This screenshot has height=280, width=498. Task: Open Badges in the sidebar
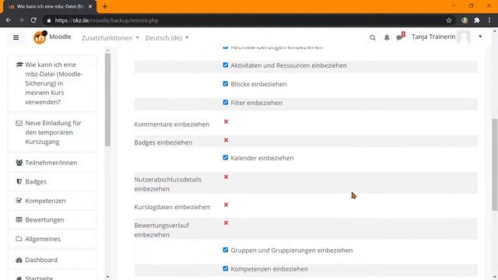click(x=36, y=181)
